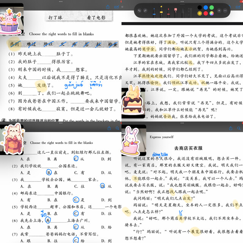Choose answer C 是 for question four

pos(79,200)
